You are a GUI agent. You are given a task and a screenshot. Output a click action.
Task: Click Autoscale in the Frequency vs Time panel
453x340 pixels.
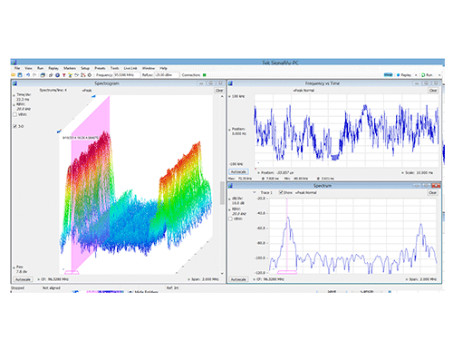[238, 172]
